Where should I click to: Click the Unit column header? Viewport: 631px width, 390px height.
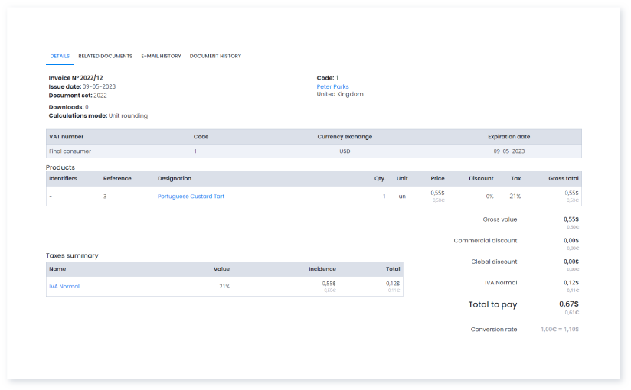point(402,178)
